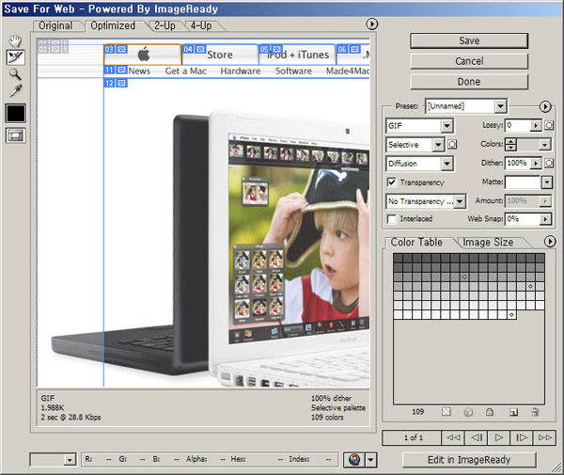Map selected colors to transparent icon
This screenshot has height=475, width=564.
pyautogui.click(x=446, y=412)
